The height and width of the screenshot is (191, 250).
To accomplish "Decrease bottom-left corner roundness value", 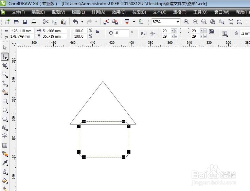I will (x=172, y=36).
